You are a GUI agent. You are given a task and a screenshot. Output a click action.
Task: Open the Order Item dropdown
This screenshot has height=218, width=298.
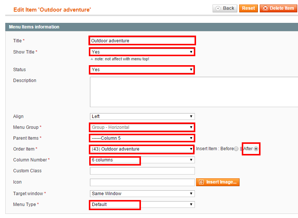point(142,149)
